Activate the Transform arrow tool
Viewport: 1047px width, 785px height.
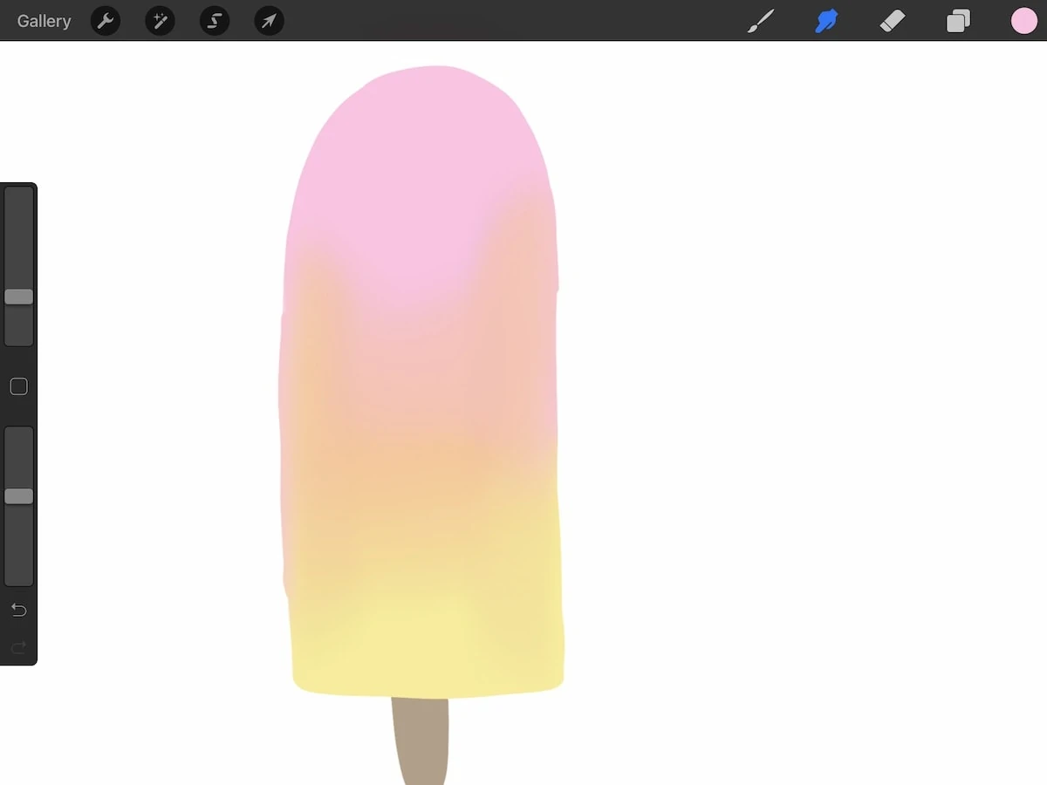(x=270, y=21)
